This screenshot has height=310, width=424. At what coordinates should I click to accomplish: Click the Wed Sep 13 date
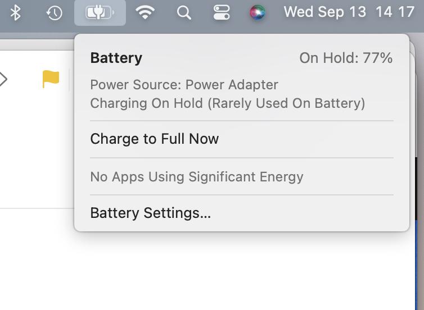point(325,12)
